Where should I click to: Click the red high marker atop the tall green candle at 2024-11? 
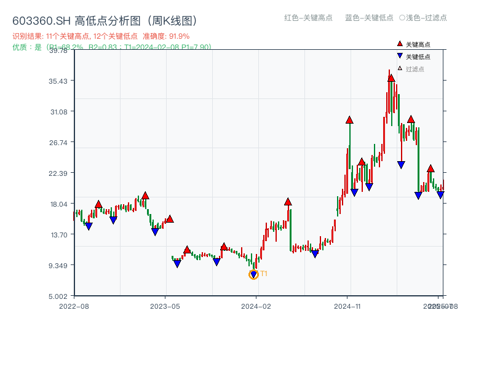tap(349, 120)
